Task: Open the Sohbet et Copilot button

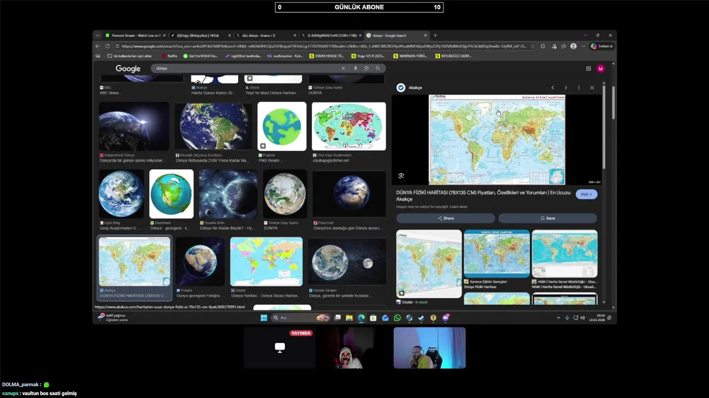Action: click(x=602, y=46)
